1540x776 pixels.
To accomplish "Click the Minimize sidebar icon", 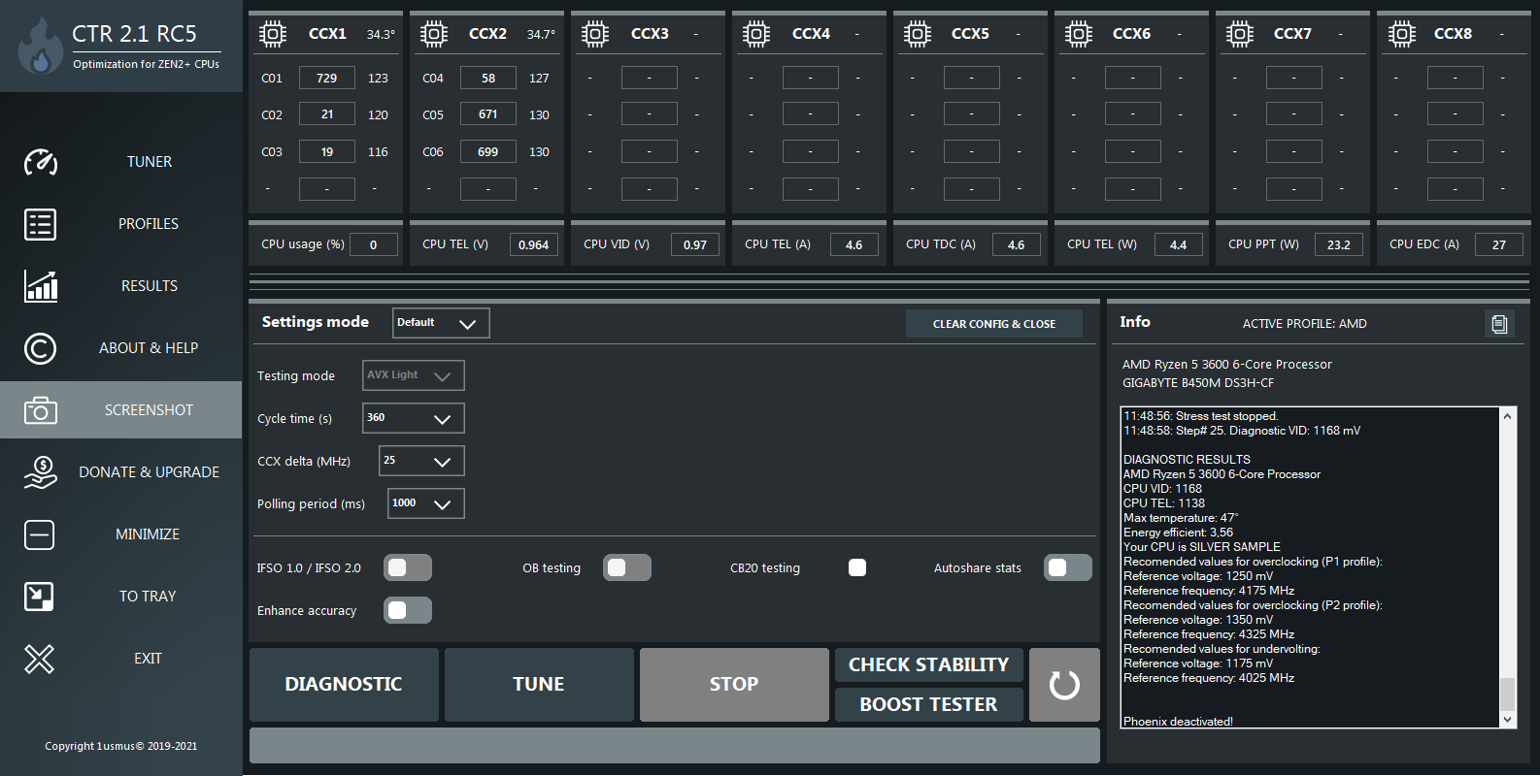I will point(40,534).
